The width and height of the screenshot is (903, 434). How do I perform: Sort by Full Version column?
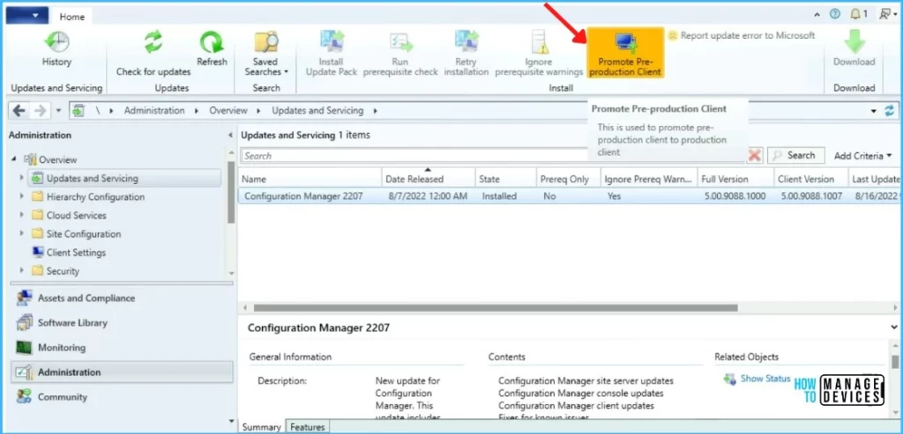point(735,179)
